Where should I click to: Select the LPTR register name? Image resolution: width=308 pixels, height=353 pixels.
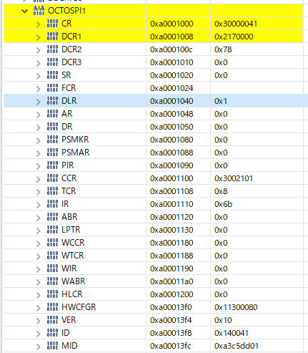coord(71,230)
